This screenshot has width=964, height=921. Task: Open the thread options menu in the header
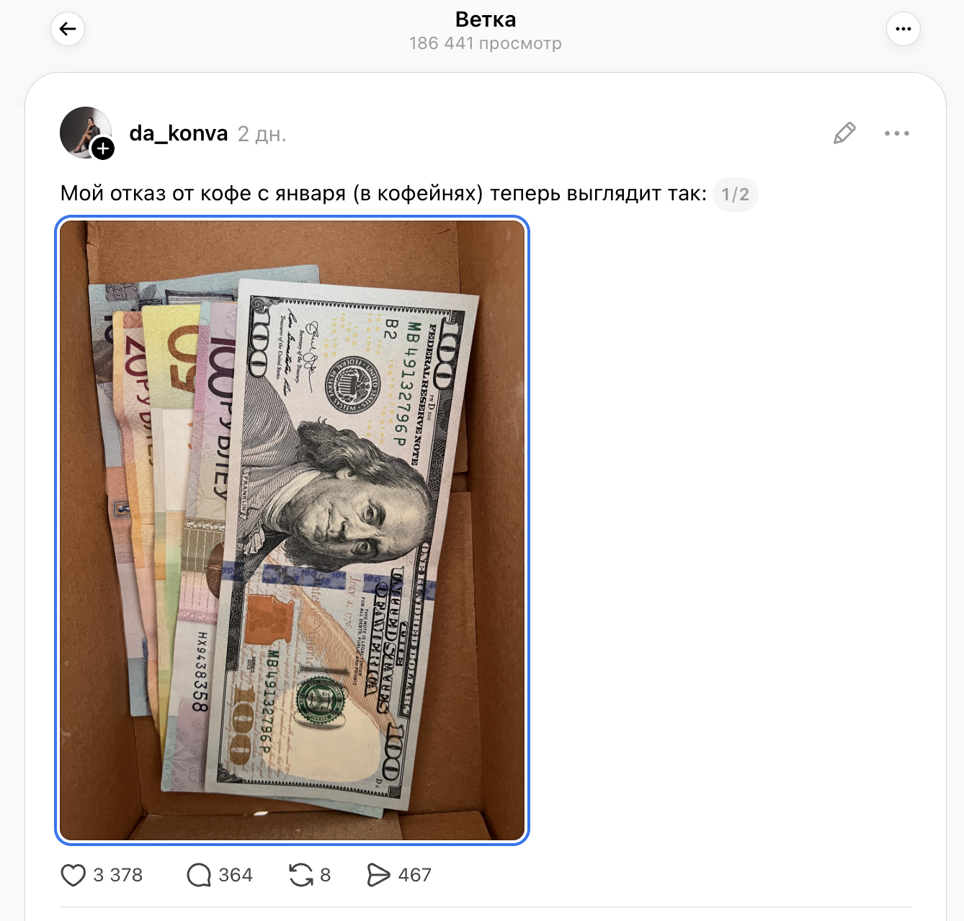point(903,29)
